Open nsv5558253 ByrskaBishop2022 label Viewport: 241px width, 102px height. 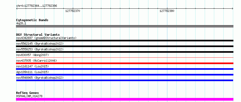[40, 49]
